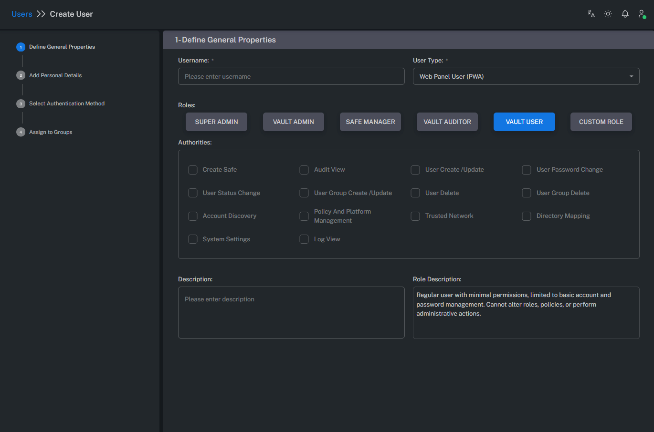The height and width of the screenshot is (432, 654).
Task: Open the notifications bell
Action: (625, 14)
